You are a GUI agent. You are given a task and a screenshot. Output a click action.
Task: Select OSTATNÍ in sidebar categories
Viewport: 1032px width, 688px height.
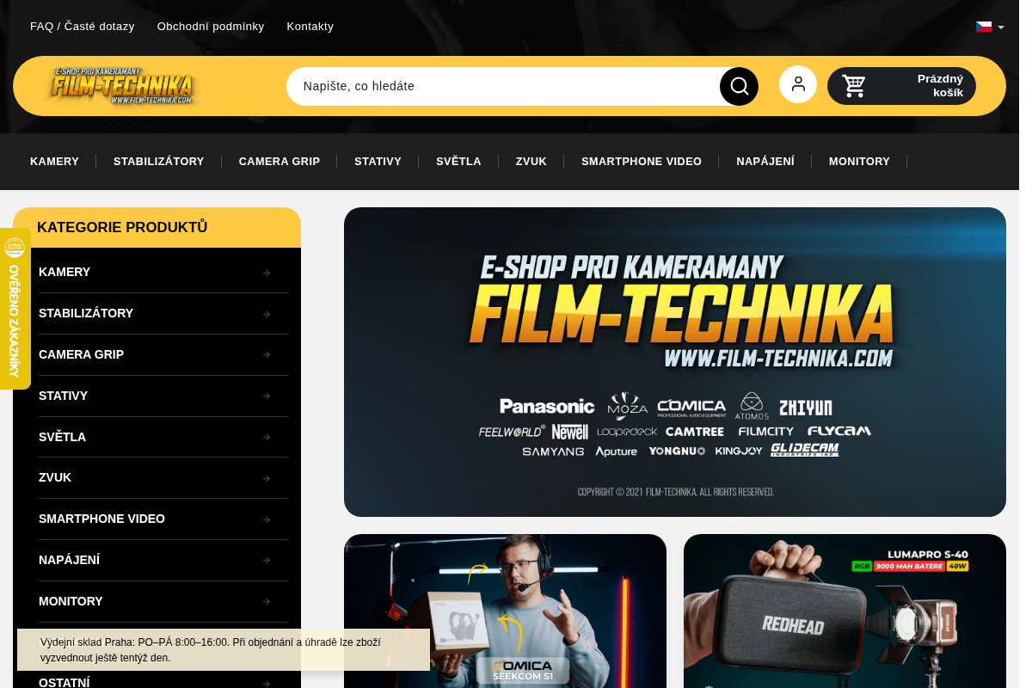pos(64,682)
